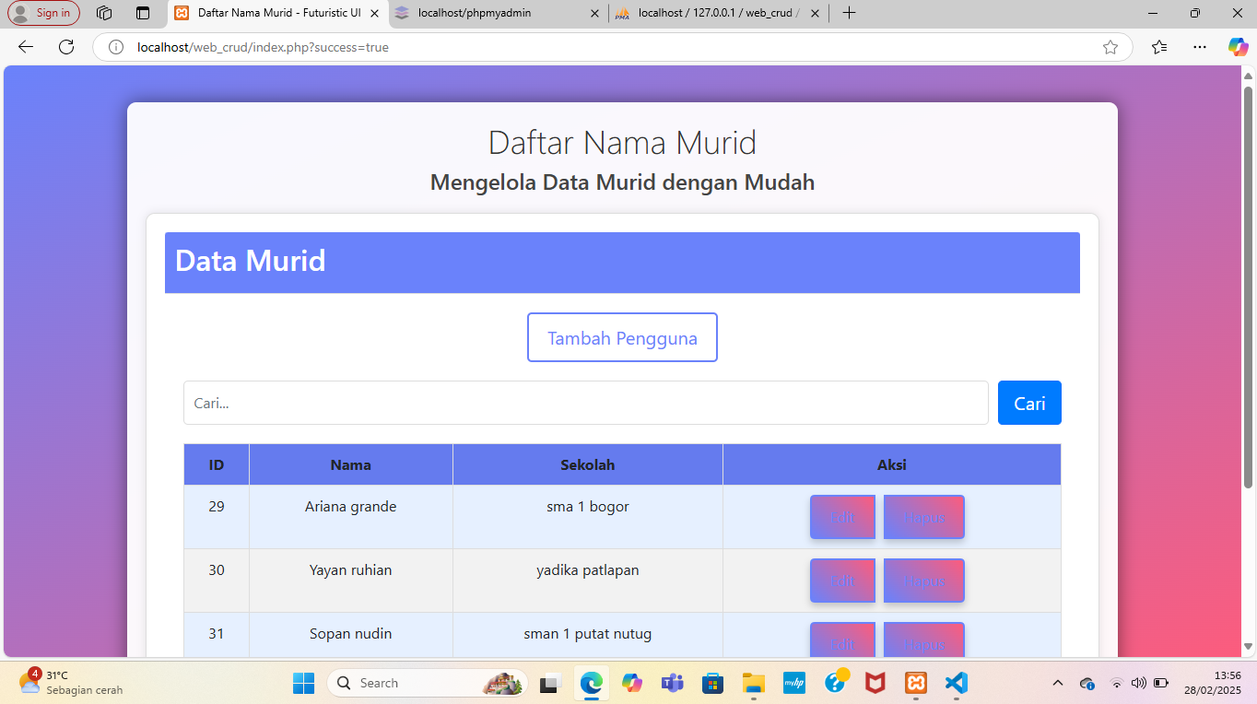Close the web_crud phpMyAdmin tab

(814, 13)
